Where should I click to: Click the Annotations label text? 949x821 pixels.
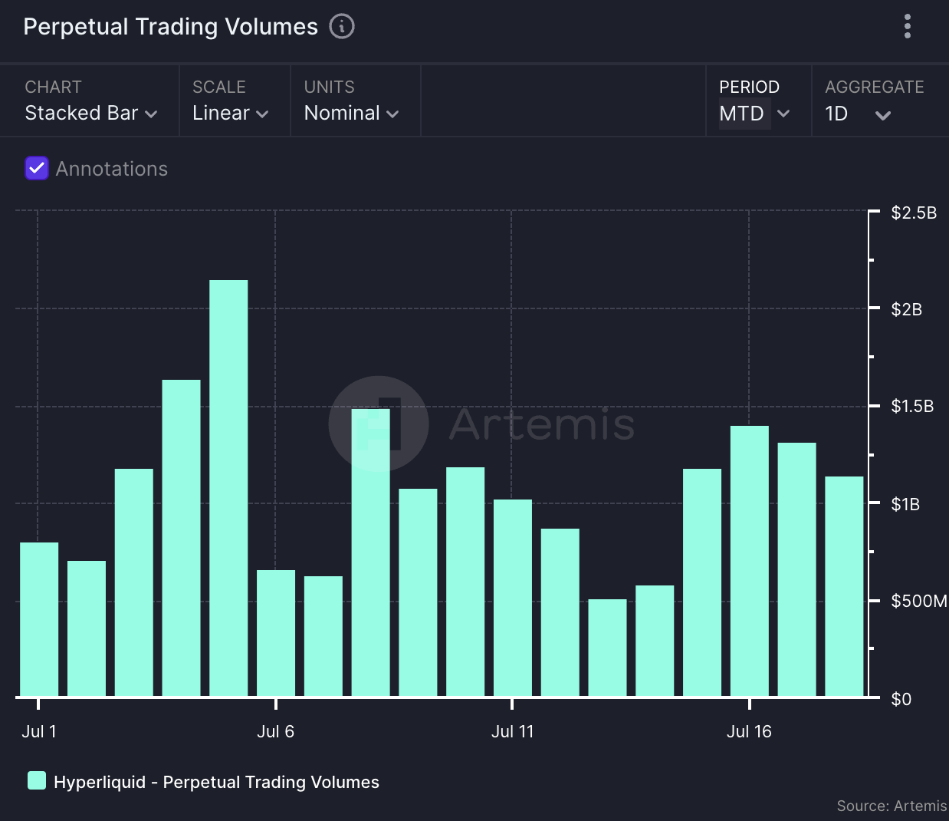[x=112, y=169]
